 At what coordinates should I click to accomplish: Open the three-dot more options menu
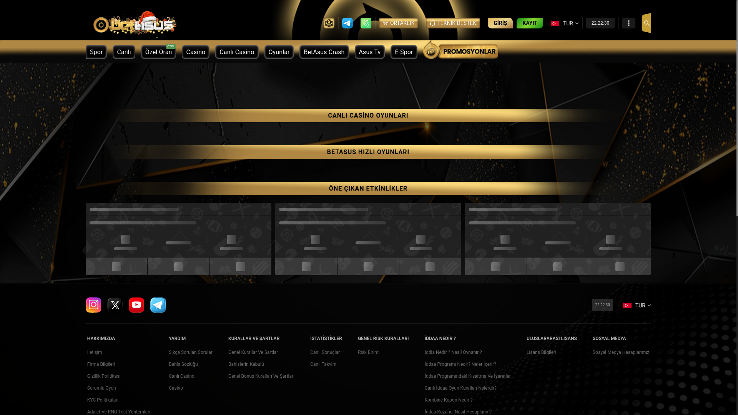(629, 23)
